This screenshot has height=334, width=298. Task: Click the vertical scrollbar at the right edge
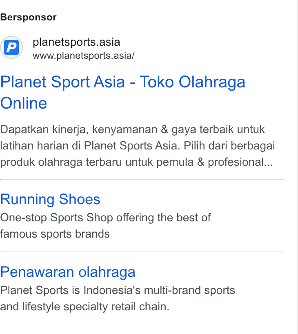pyautogui.click(x=298, y=167)
